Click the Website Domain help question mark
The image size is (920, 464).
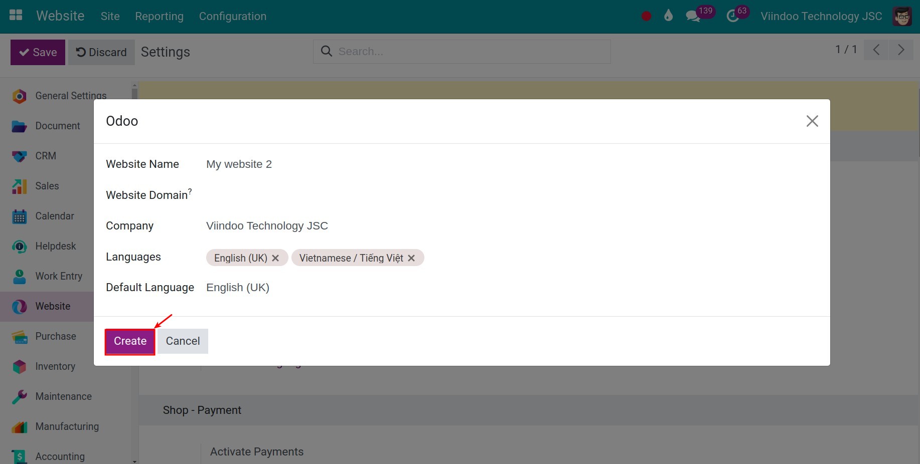[x=190, y=191]
